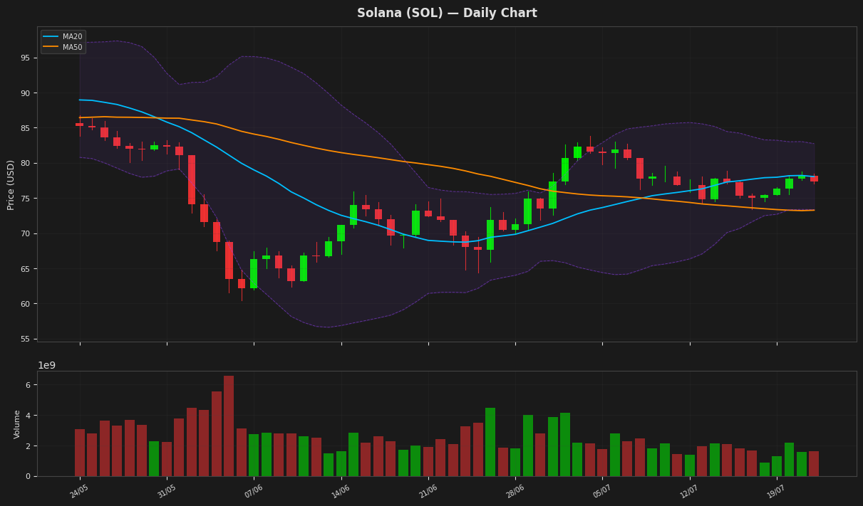This screenshot has height=506, width=863.
Task: Click the MA20 legend entry
Action: pos(63,37)
